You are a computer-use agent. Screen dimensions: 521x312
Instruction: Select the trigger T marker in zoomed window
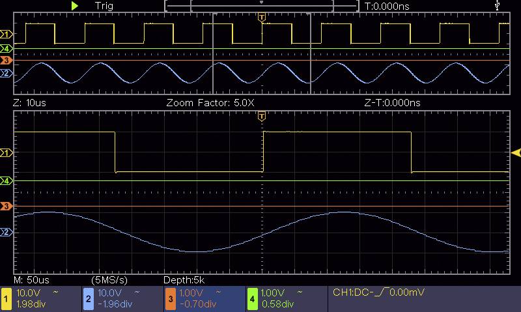tap(262, 116)
